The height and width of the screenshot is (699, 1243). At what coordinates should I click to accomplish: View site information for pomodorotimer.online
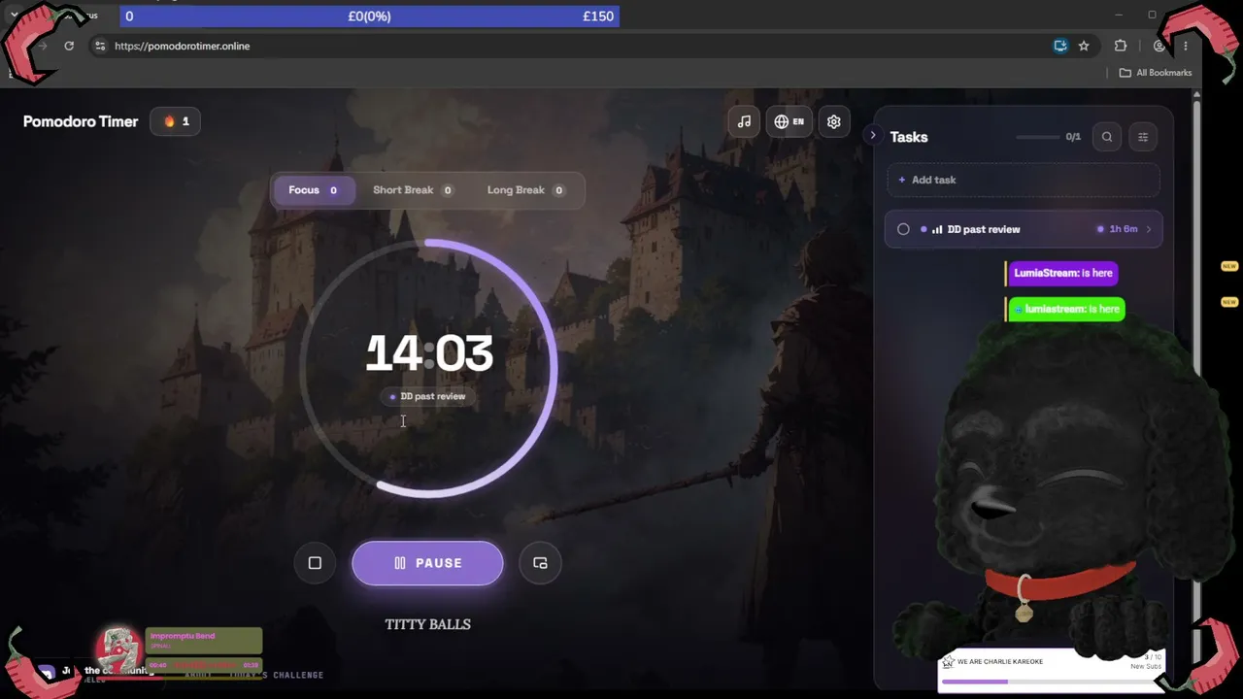99,46
